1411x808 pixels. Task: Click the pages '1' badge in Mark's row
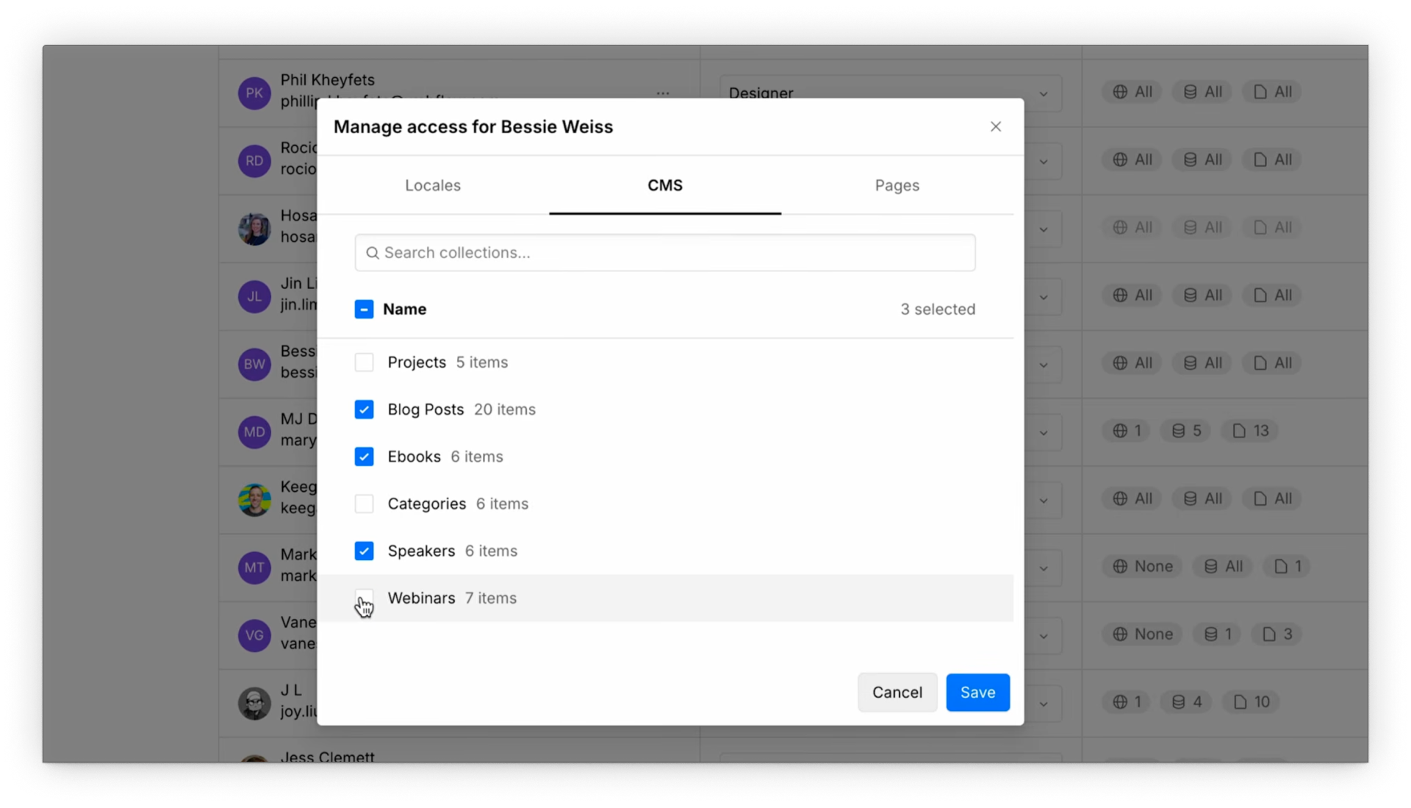point(1287,566)
